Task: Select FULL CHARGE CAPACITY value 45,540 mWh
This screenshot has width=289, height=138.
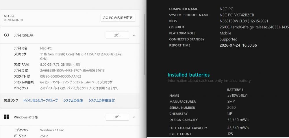Action: (238, 128)
